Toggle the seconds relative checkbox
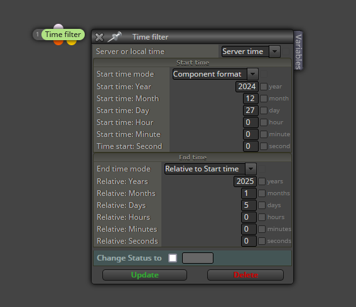Image resolution: width=356 pixels, height=307 pixels. point(262,241)
